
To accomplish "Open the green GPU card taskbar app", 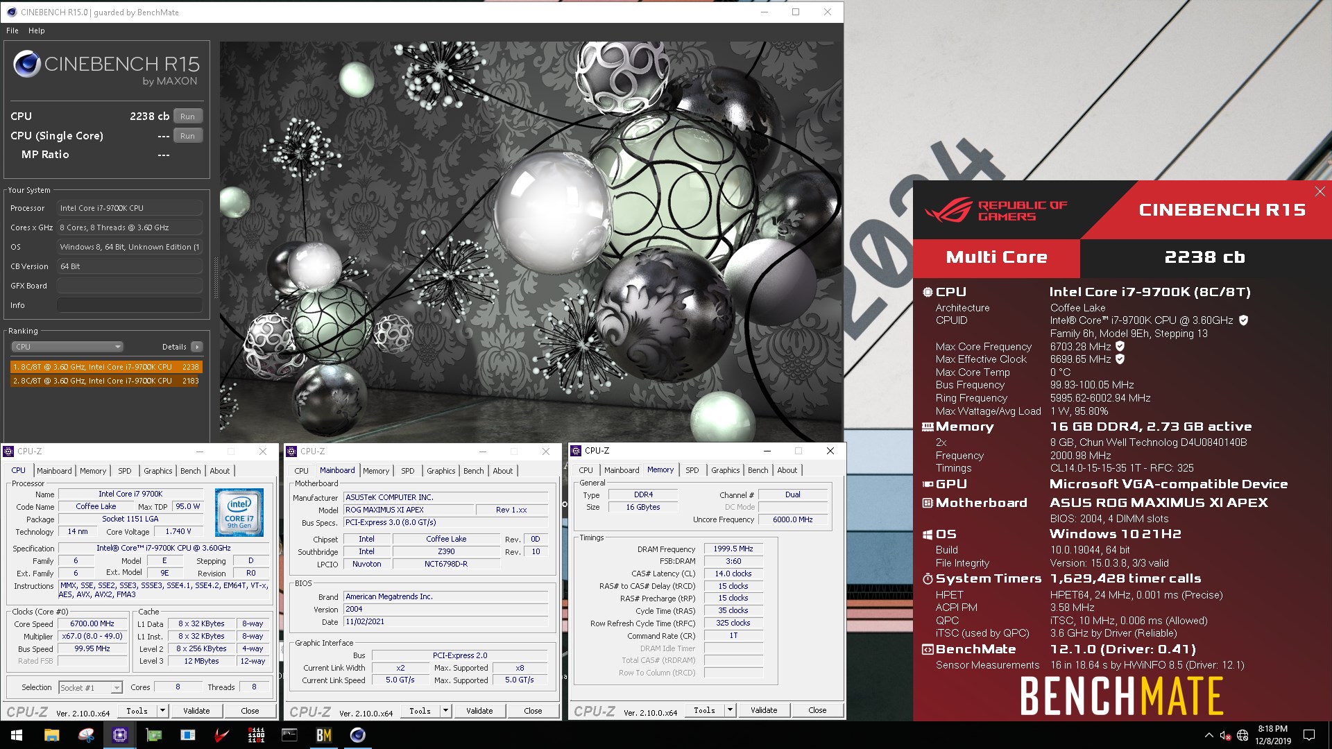I will 154,735.
